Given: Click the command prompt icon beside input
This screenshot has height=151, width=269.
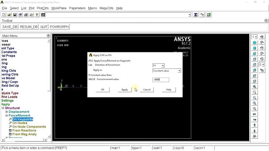Looking at the screenshot, I should 43,15.
